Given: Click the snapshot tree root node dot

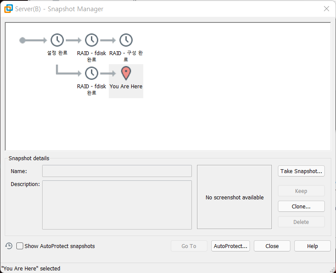Looking at the screenshot, I should (x=22, y=40).
